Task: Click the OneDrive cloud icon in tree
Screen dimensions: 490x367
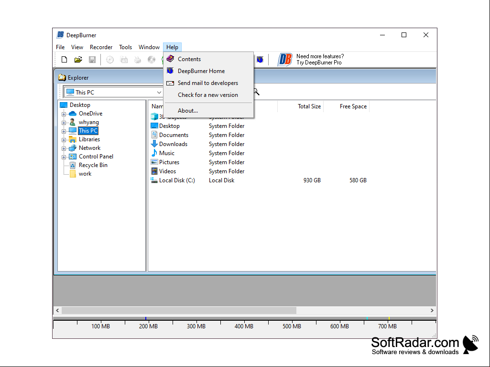Action: coord(73,114)
